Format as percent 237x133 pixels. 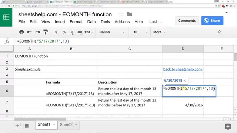(x=64, y=32)
